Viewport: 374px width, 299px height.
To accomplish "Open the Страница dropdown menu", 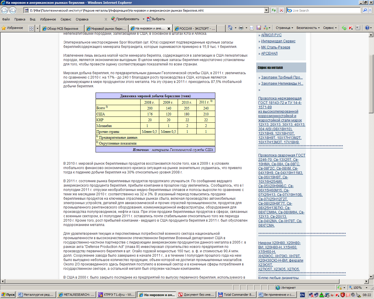I will tap(284, 28).
